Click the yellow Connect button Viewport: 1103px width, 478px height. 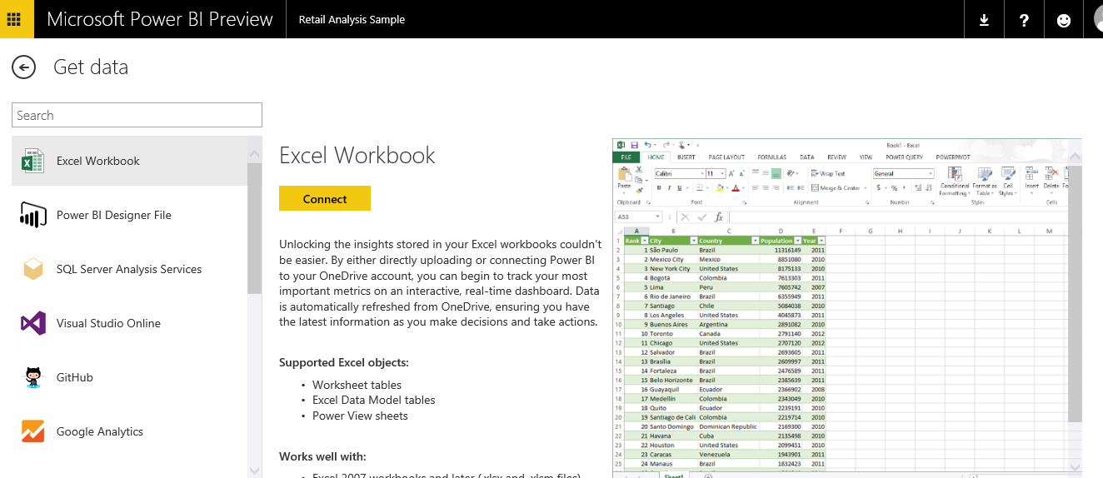click(325, 198)
